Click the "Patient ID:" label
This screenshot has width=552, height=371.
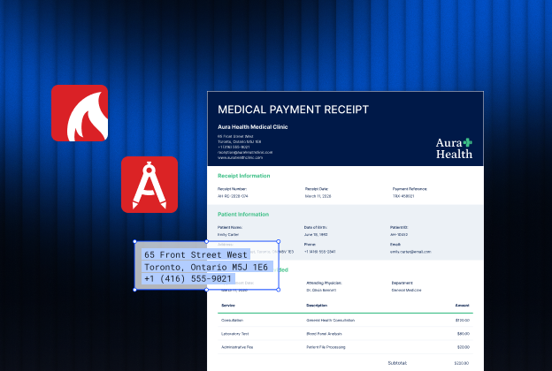399,228
